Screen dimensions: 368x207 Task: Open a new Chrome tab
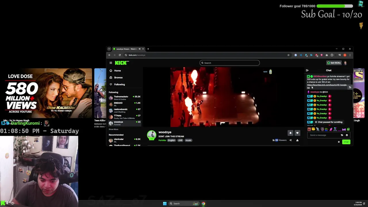(x=148, y=49)
